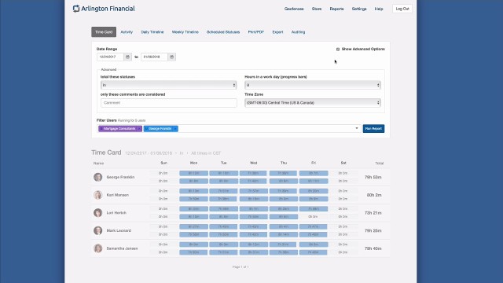Screen dimensions: 503x283
Task: Click the end date input field
Action: 154,57
